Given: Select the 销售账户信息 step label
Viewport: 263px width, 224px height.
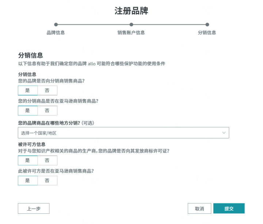Looking at the screenshot, I should point(131,32).
